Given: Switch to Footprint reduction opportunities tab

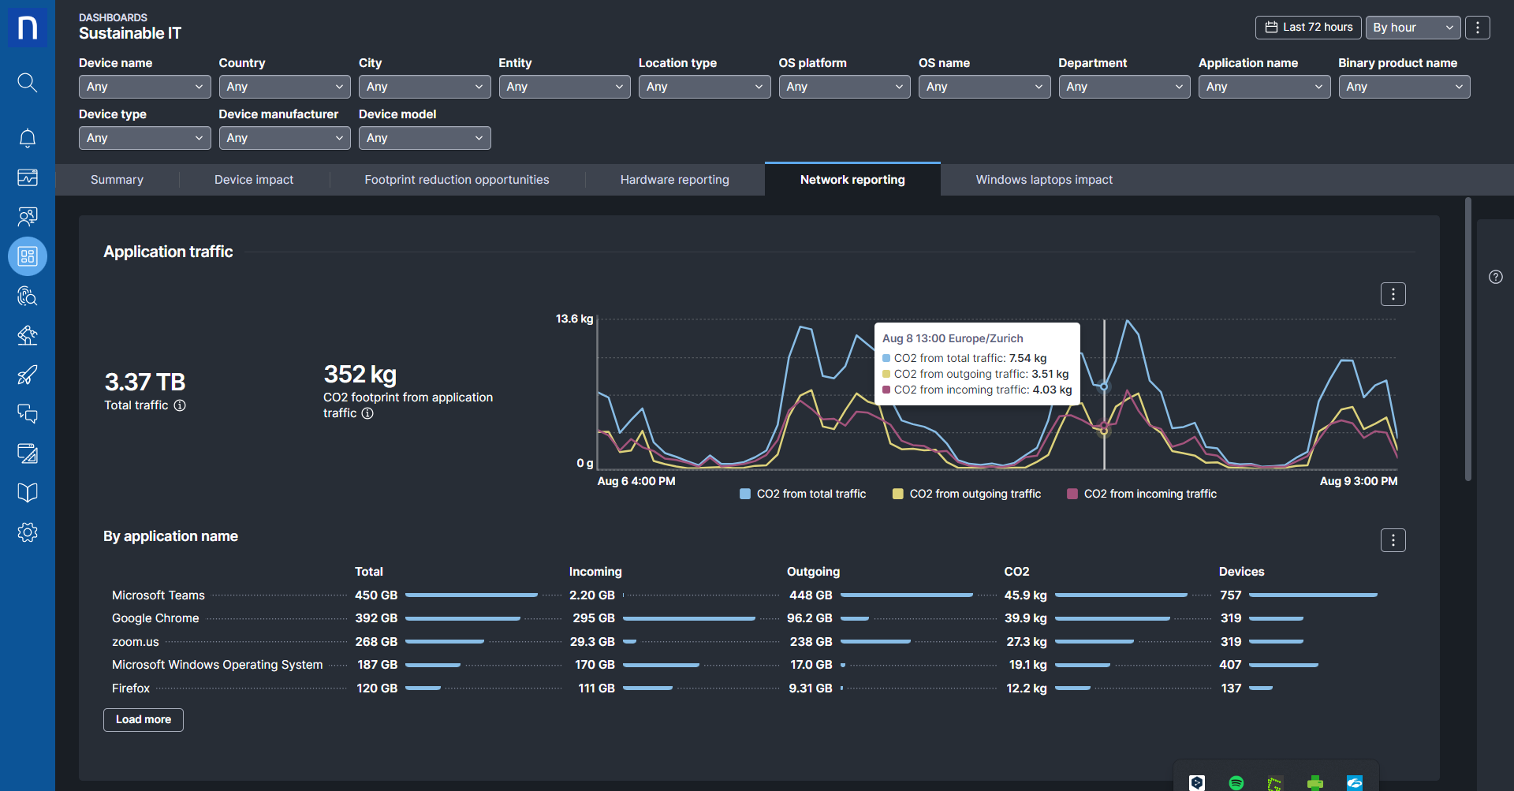Looking at the screenshot, I should [x=457, y=180].
